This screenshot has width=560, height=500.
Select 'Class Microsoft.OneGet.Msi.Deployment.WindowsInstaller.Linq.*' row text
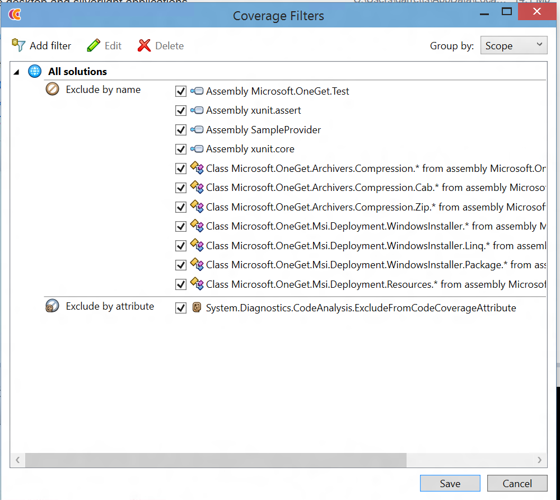click(x=376, y=246)
